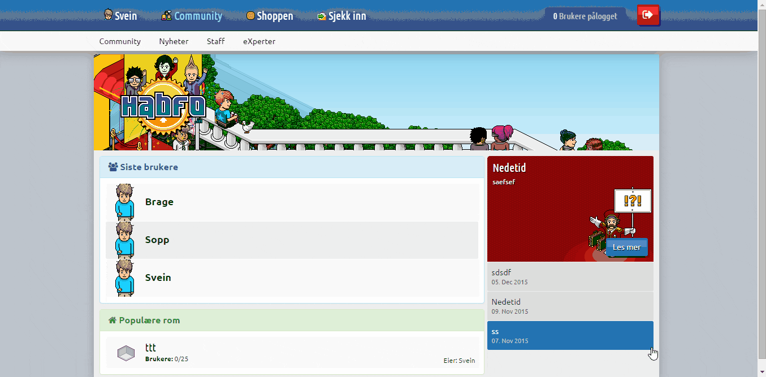The image size is (766, 377).
Task: Open the Svein profile menu
Action: coord(120,16)
